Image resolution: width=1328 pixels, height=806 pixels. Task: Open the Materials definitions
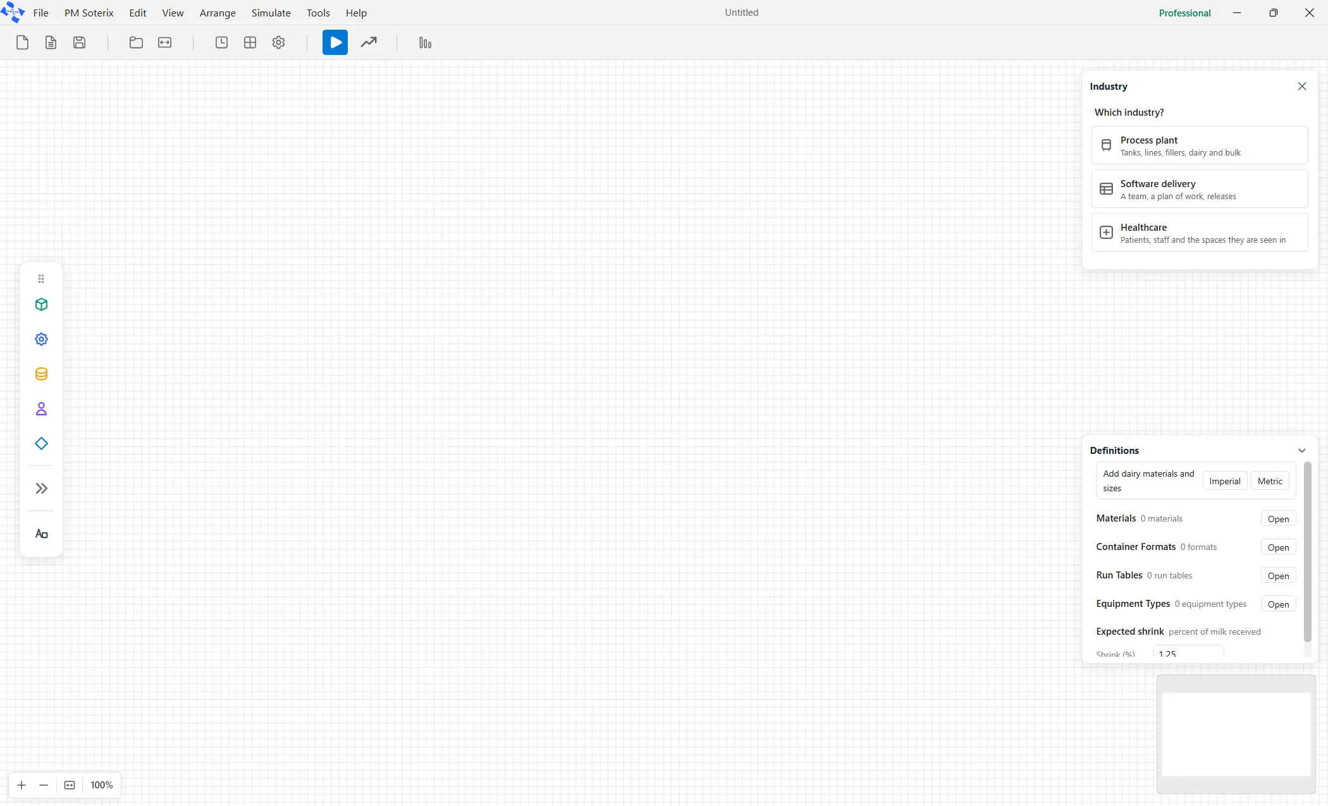(1278, 518)
